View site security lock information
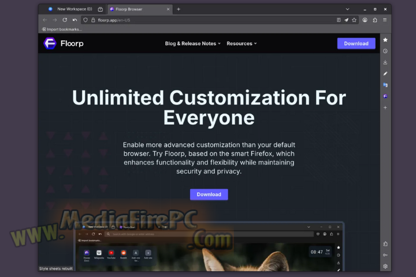 (x=93, y=20)
